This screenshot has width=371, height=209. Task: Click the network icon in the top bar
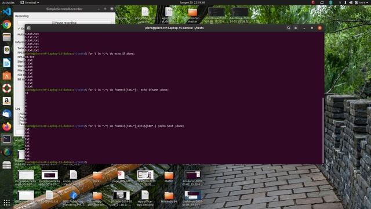tap(340, 2)
